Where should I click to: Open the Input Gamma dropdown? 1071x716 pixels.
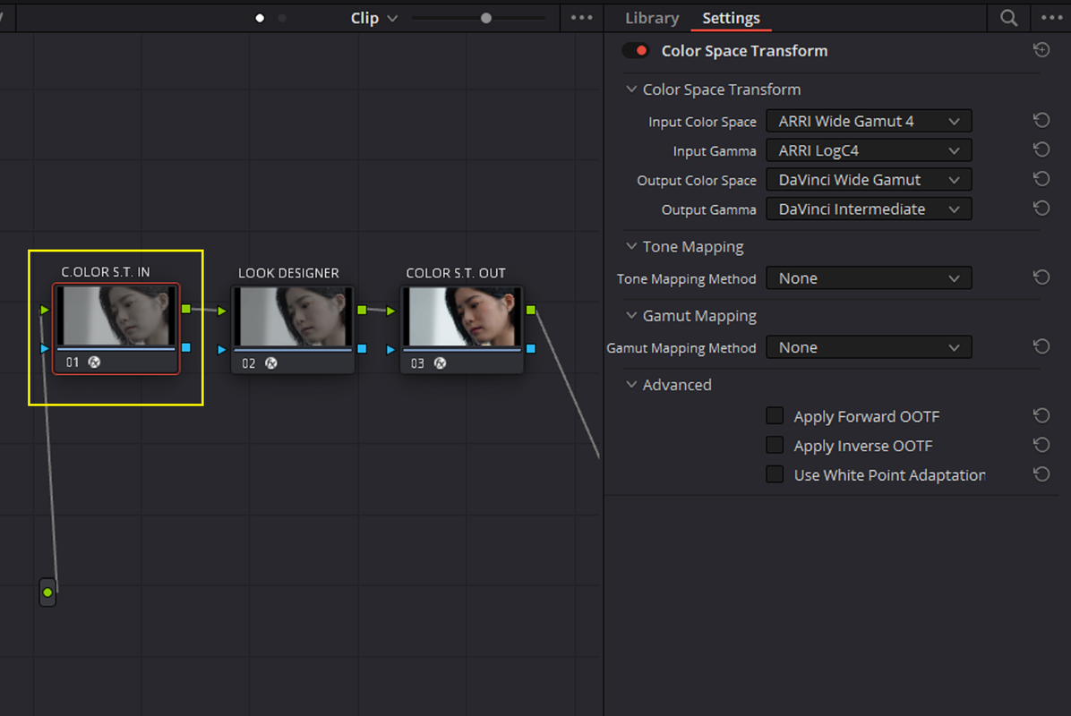(x=868, y=150)
